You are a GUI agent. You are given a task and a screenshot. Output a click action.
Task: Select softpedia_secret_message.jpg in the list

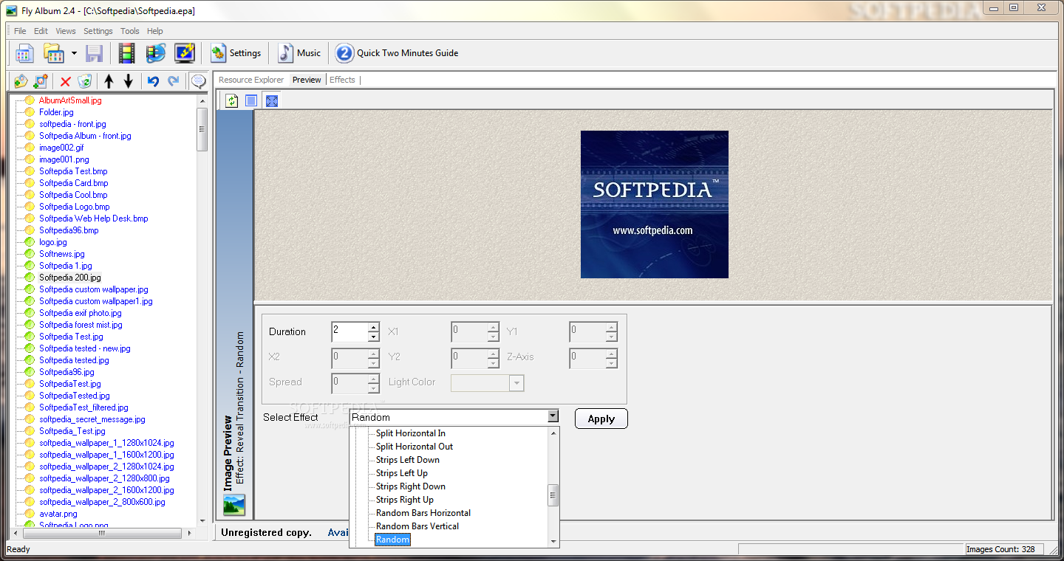pyautogui.click(x=92, y=419)
